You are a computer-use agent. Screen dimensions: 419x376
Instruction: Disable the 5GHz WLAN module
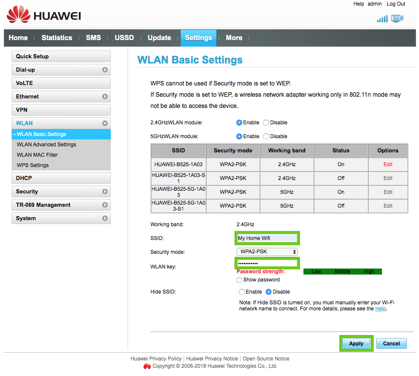pyautogui.click(x=266, y=136)
